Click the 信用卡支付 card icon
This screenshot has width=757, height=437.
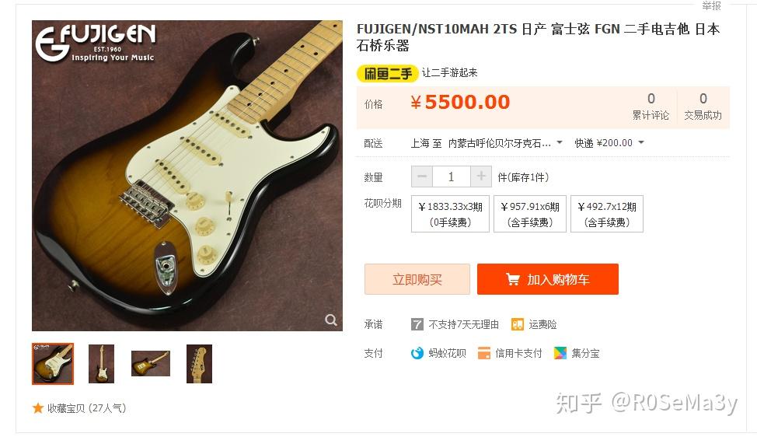[483, 354]
